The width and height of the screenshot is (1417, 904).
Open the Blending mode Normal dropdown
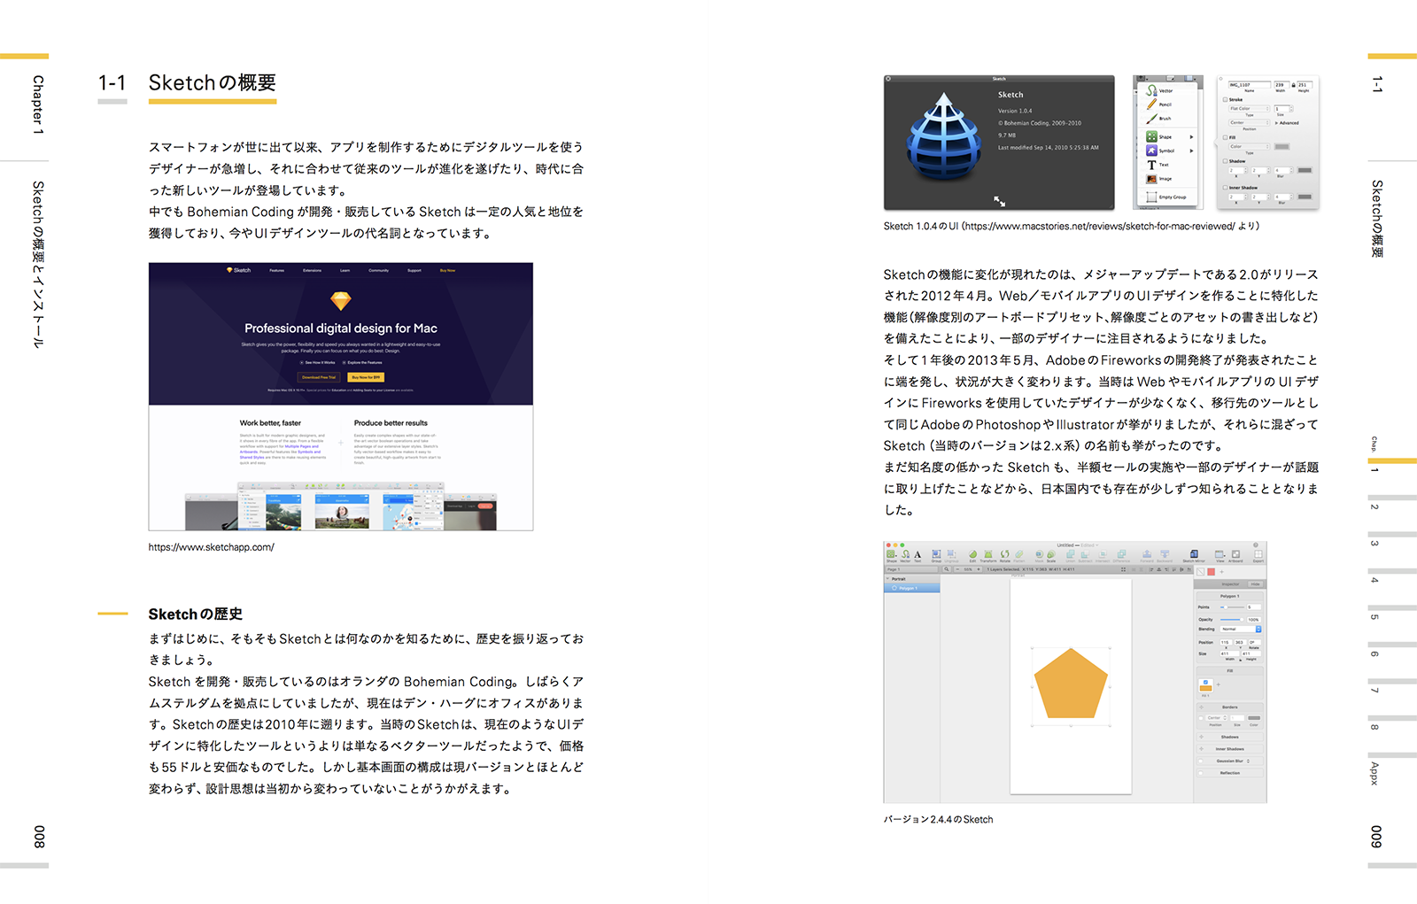(x=1241, y=629)
